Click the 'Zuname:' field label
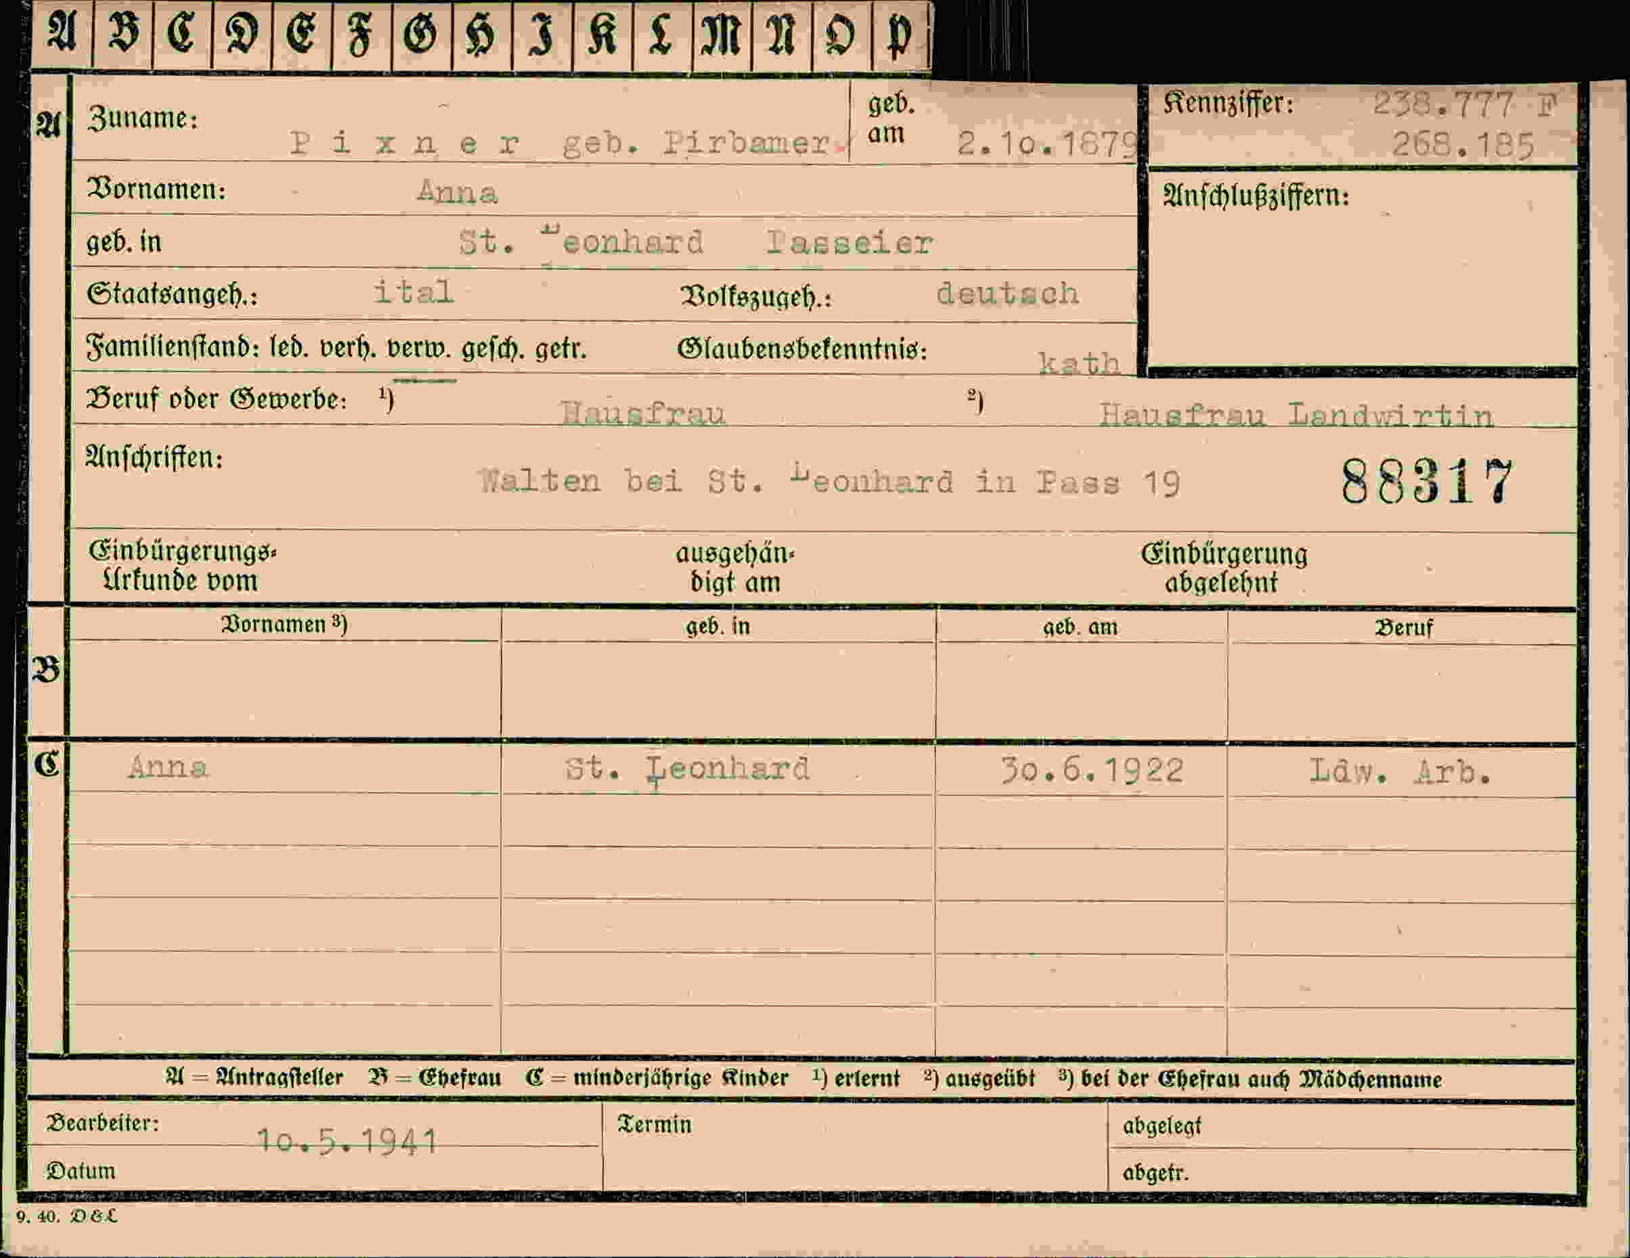This screenshot has width=1630, height=1258. point(143,118)
